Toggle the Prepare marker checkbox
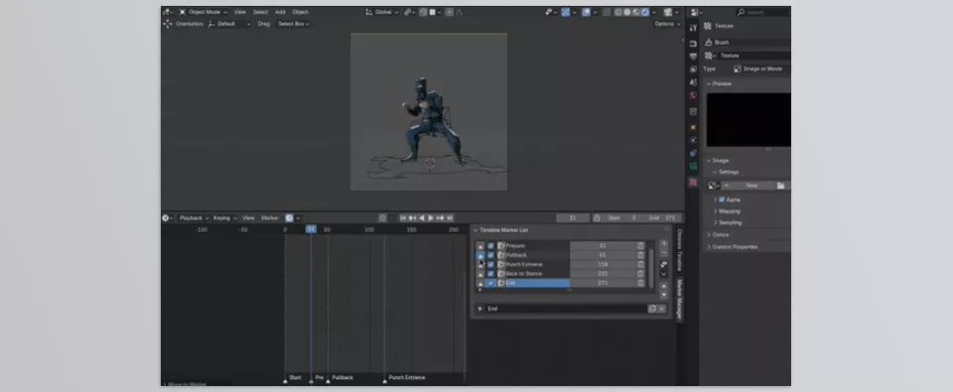953x392 pixels. [490, 246]
